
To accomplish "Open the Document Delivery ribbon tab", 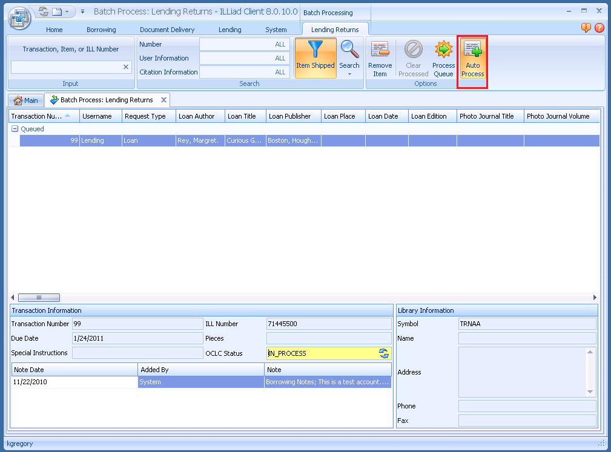I will coord(167,30).
